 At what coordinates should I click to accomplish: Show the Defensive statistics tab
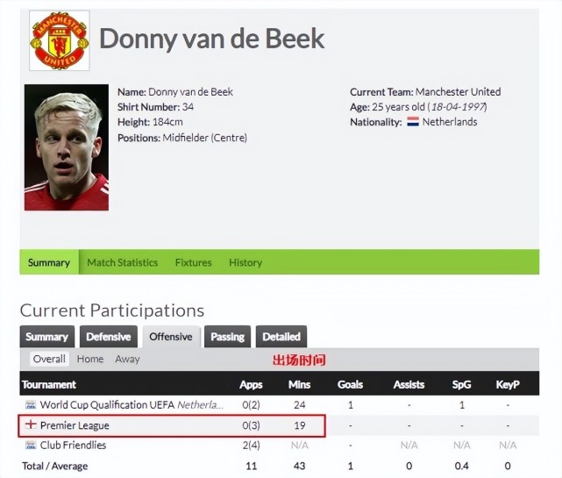(x=109, y=337)
